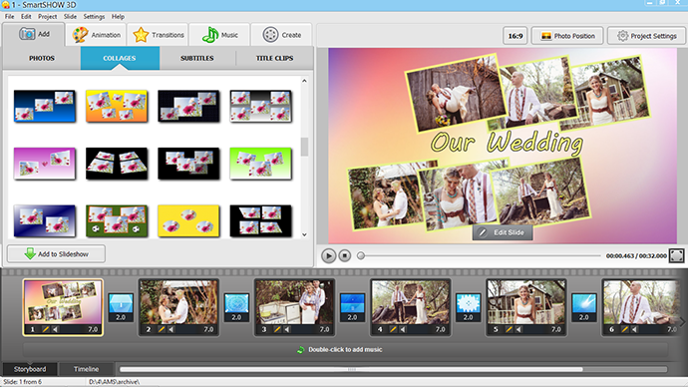Click transition icon between slides 1 and 2

(121, 307)
